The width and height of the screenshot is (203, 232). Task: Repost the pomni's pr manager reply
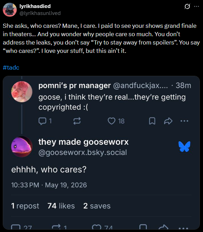click(77, 121)
